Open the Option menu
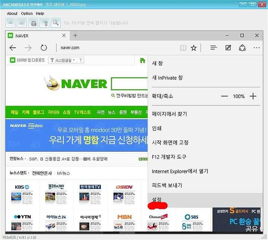 (27, 13)
